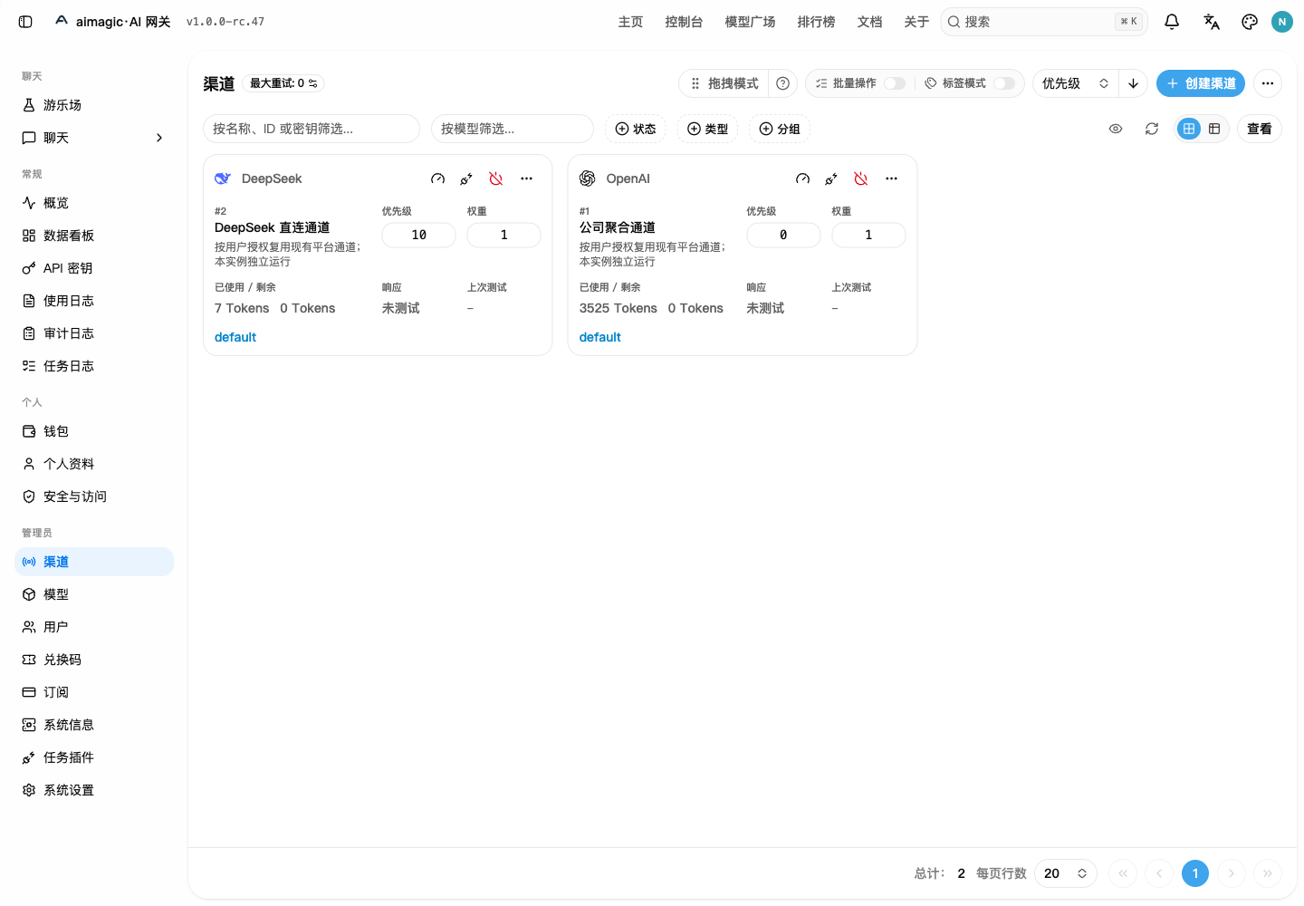
Task: Open Model Plaza nav item
Action: (x=750, y=22)
